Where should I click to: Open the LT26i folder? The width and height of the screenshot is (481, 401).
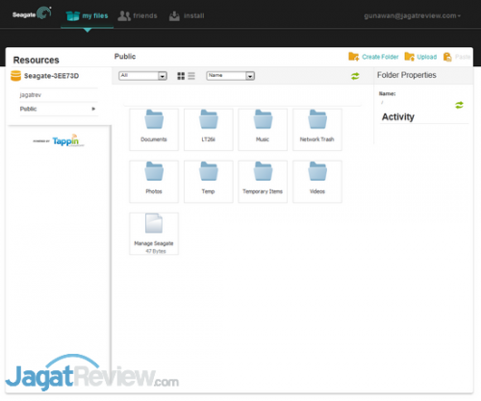(x=209, y=130)
